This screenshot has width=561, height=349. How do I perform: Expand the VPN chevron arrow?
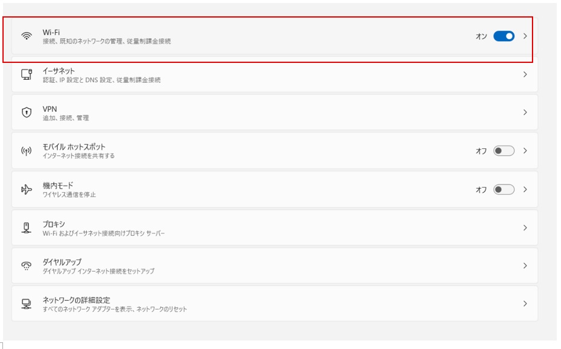click(x=525, y=112)
